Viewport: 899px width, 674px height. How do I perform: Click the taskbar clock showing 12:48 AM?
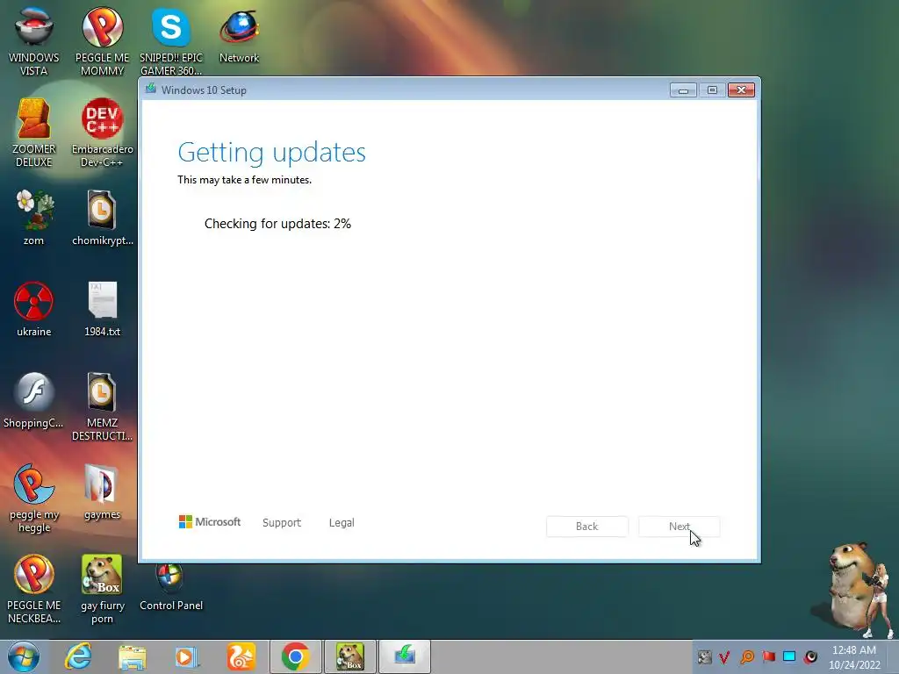[854, 656]
